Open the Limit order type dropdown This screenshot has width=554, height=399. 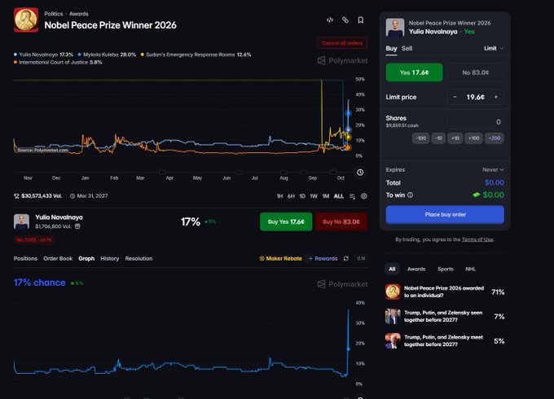(494, 48)
